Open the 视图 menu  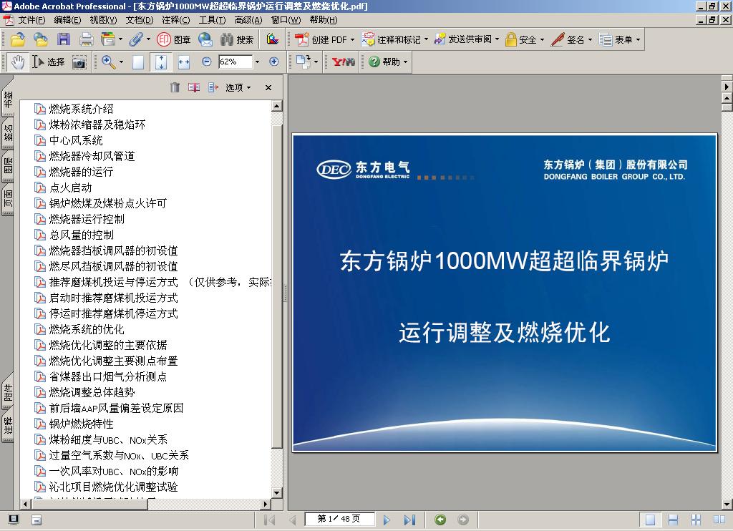click(103, 20)
